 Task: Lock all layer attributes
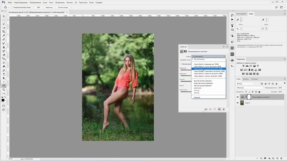coord(259,92)
